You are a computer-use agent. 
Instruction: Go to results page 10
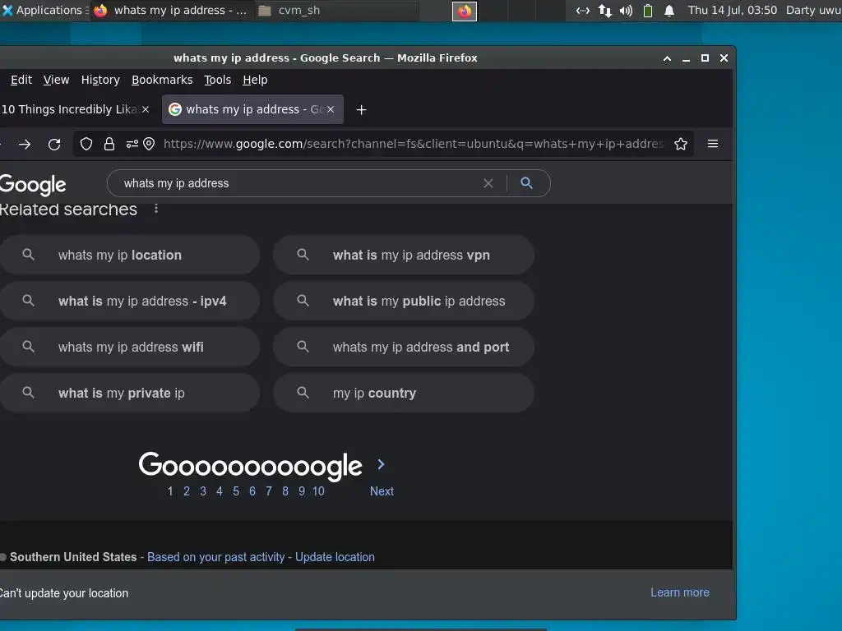[x=318, y=491]
